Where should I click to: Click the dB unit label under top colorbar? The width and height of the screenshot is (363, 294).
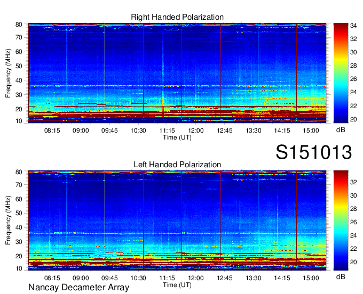click(x=341, y=130)
